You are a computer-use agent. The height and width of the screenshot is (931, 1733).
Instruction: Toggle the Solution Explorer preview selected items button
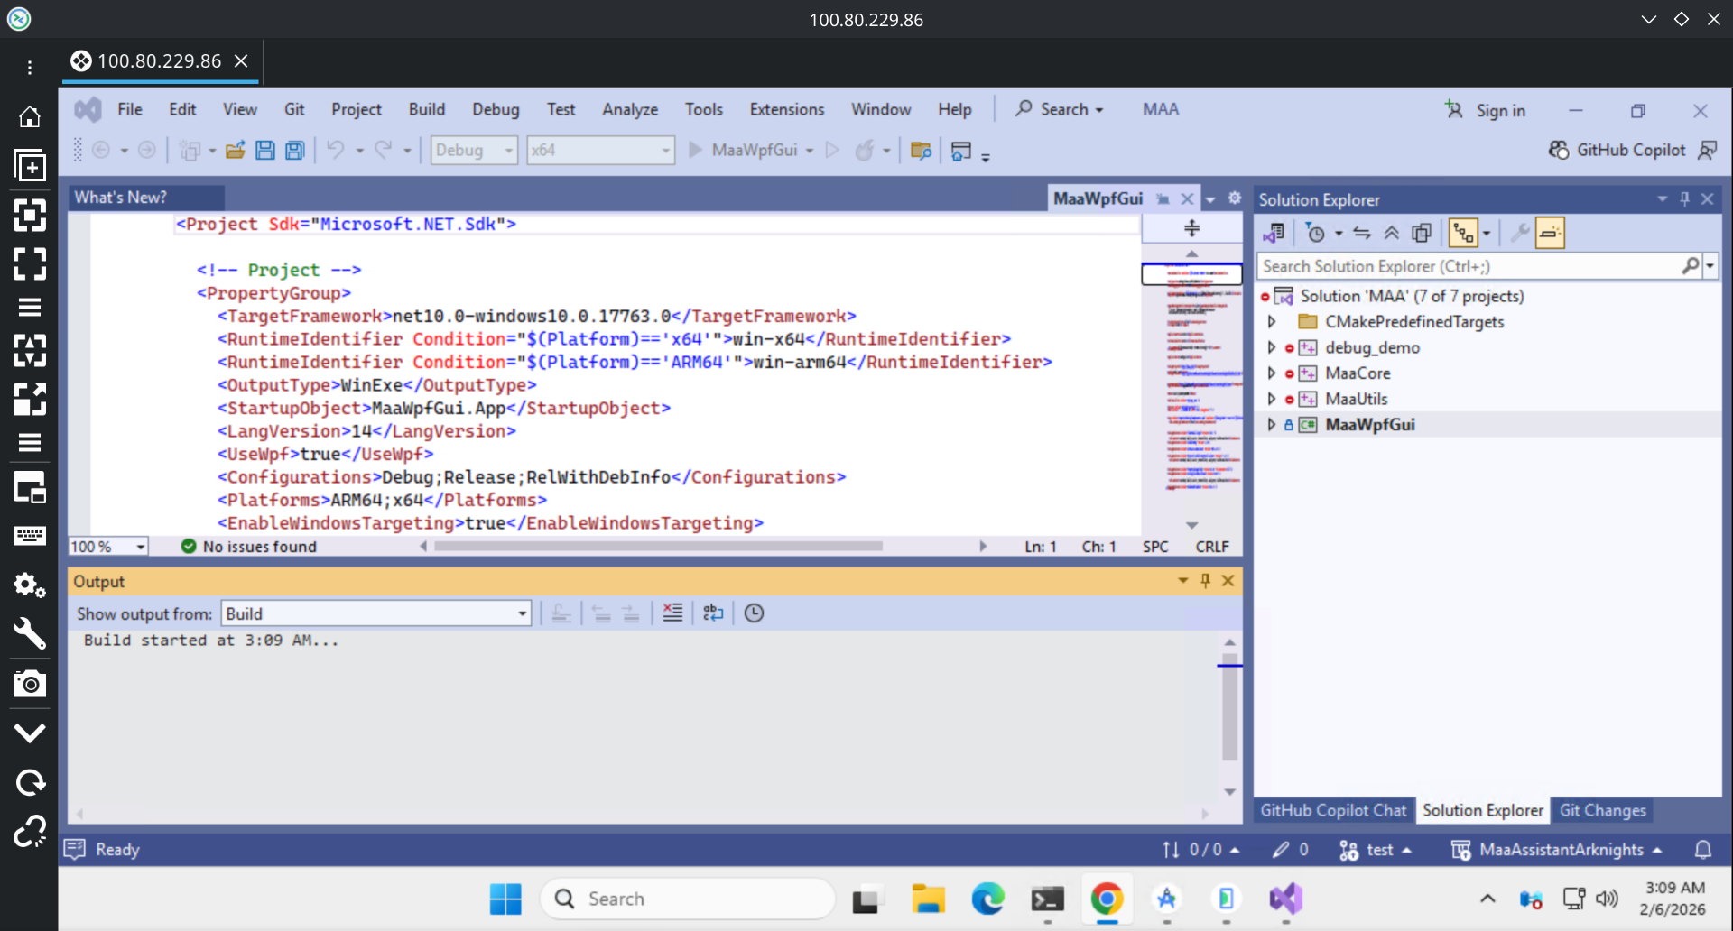point(1549,234)
